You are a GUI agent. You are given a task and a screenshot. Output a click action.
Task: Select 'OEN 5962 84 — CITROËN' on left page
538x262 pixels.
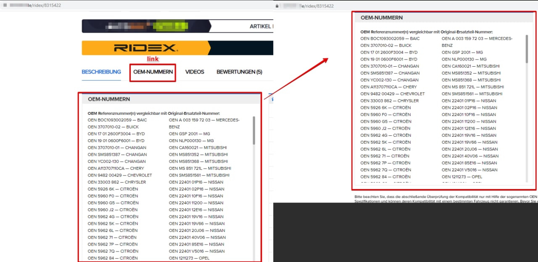(x=113, y=258)
